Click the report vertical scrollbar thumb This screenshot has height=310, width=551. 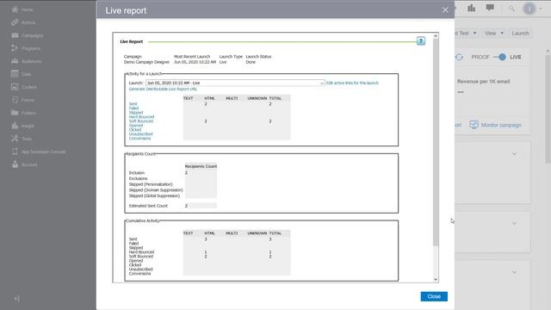[x=436, y=142]
